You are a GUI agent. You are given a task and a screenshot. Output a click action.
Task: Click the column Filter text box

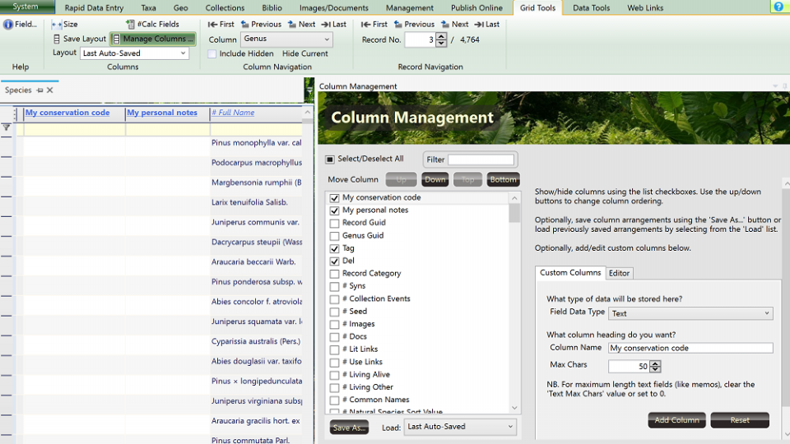tap(481, 160)
